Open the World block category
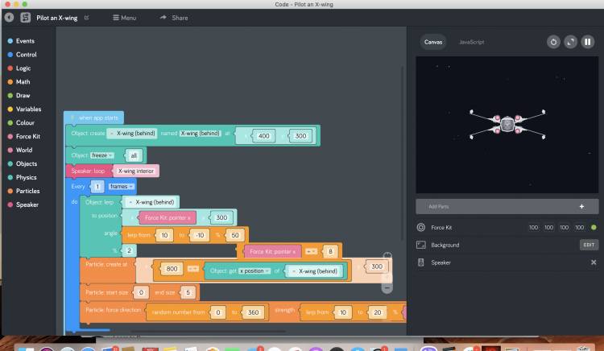Viewport: 604px width, 351px height. (20, 150)
